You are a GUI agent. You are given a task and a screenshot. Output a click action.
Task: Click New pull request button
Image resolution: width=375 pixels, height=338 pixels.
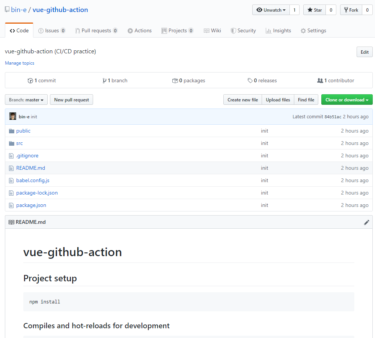pyautogui.click(x=71, y=100)
